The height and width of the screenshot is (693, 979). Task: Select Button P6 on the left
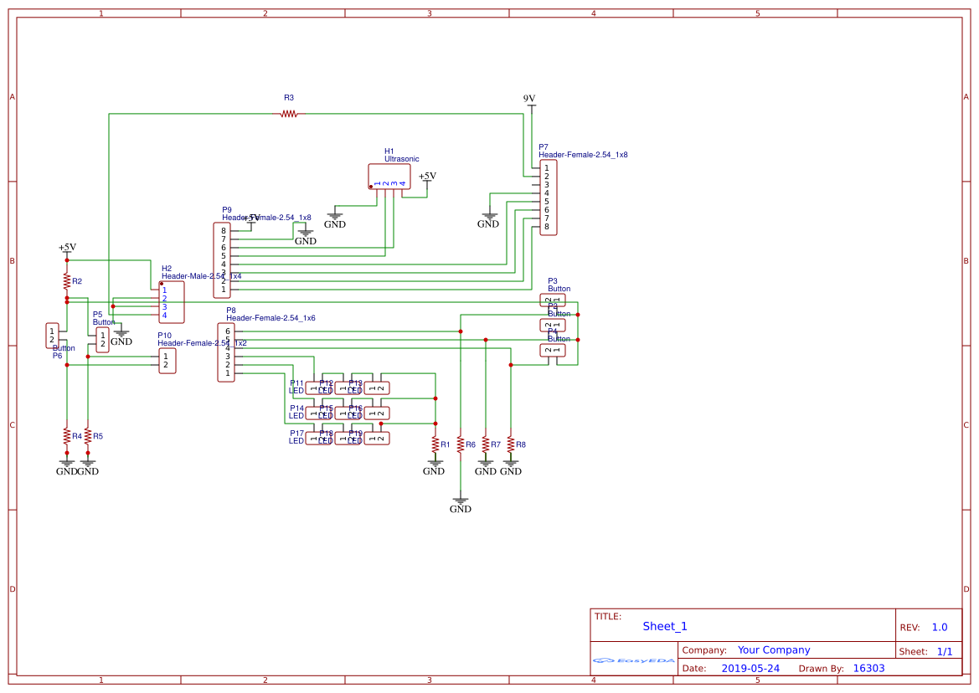pyautogui.click(x=52, y=334)
